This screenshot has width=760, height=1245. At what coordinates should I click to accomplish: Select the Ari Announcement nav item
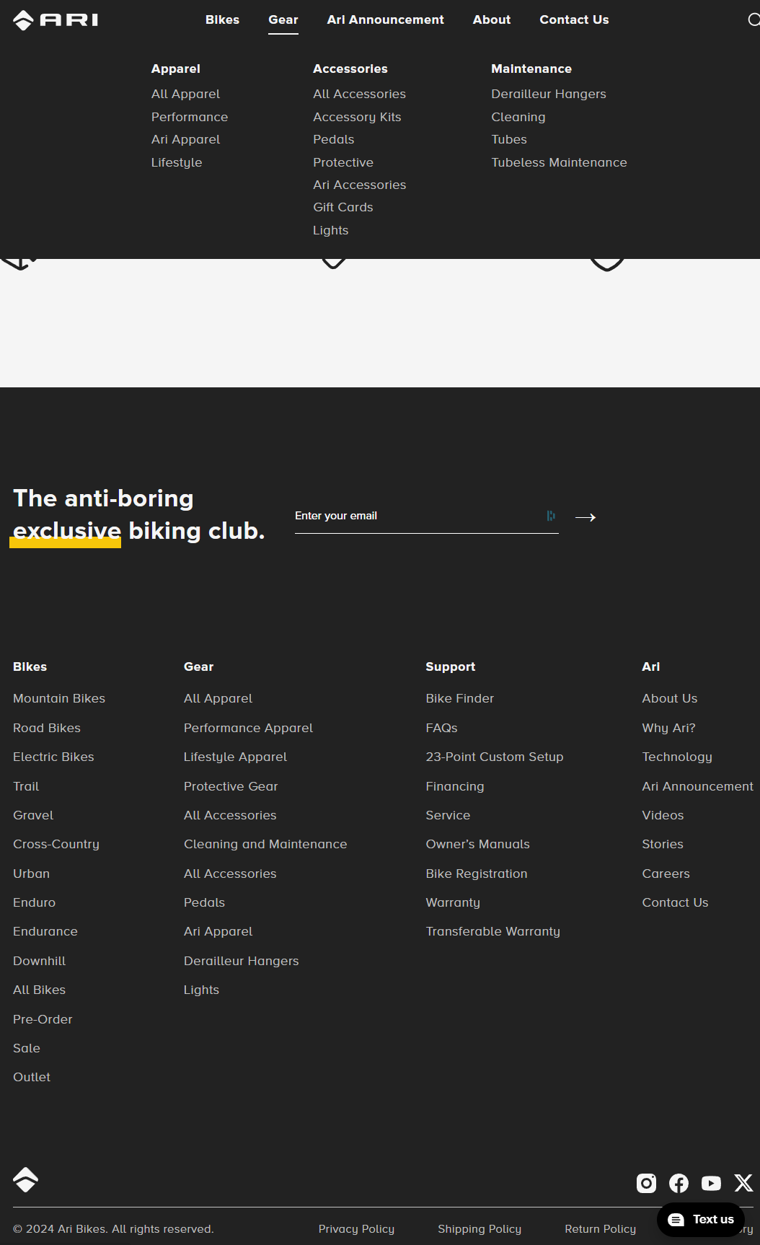coord(385,19)
